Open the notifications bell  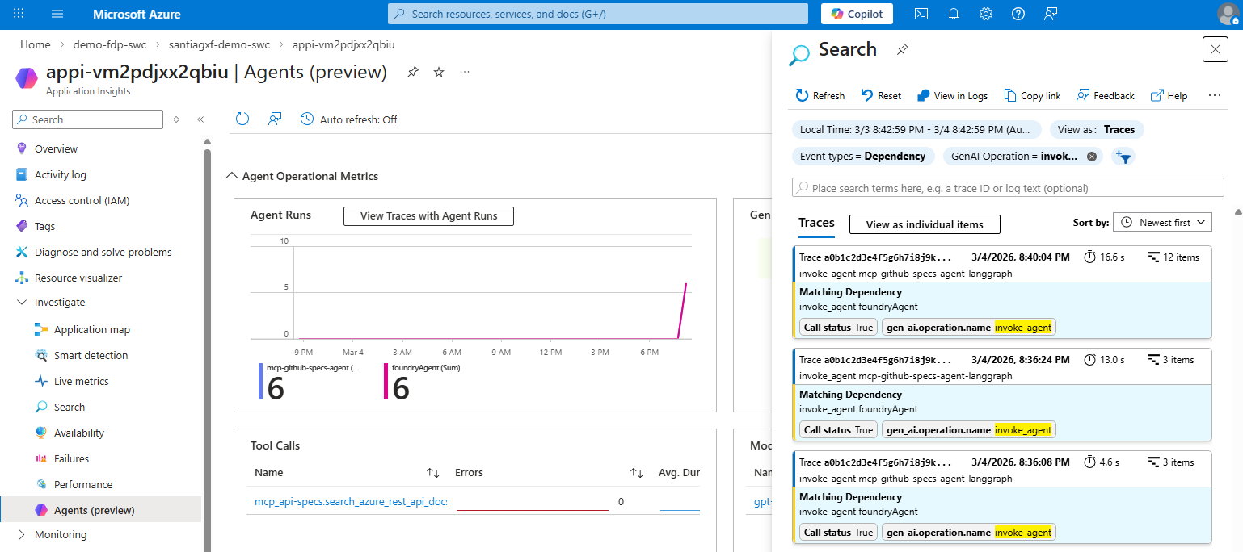point(954,14)
